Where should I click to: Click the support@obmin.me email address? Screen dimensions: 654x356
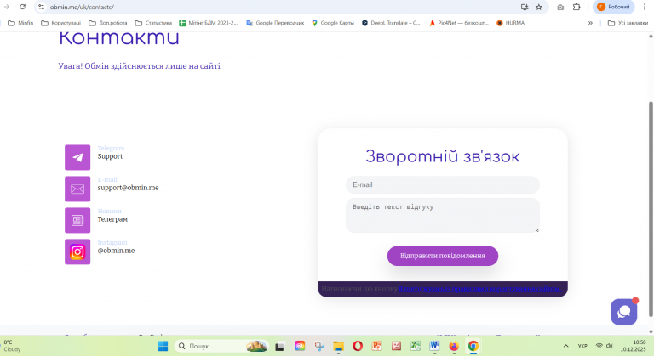pos(128,188)
